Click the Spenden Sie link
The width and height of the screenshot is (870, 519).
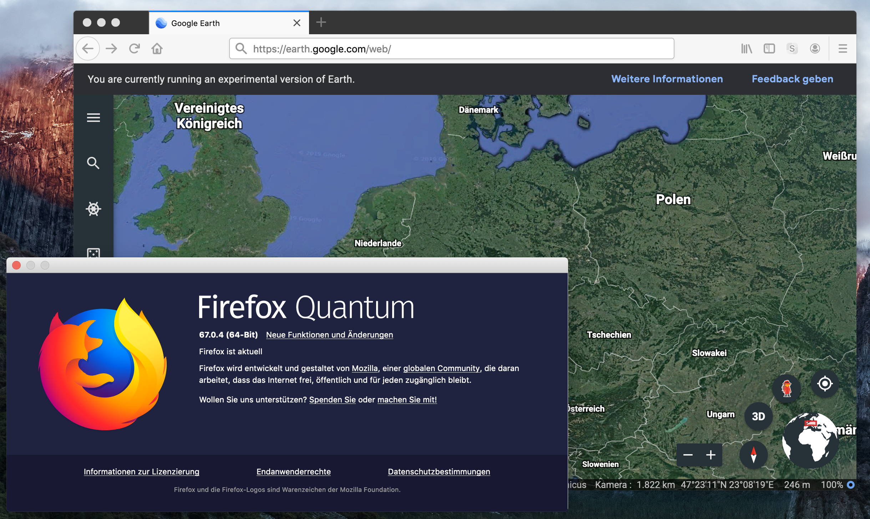(332, 400)
